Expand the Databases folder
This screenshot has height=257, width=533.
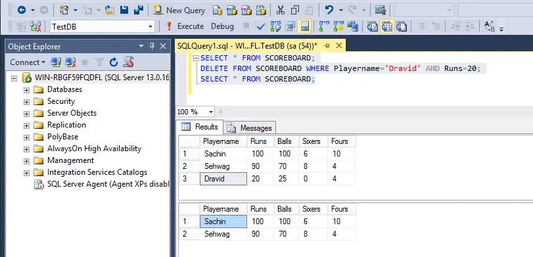click(x=26, y=90)
